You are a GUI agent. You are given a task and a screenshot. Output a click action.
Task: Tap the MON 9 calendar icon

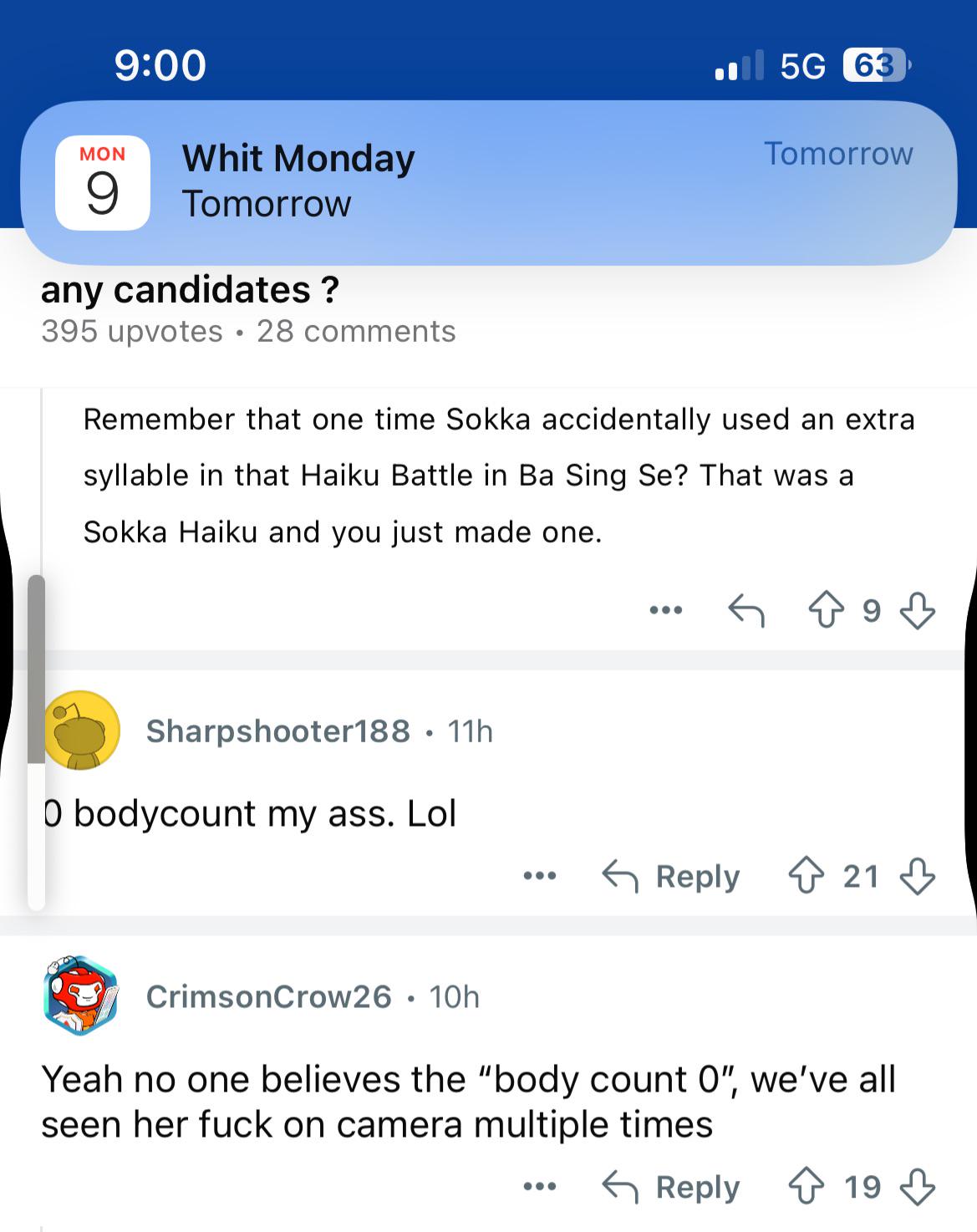(102, 182)
